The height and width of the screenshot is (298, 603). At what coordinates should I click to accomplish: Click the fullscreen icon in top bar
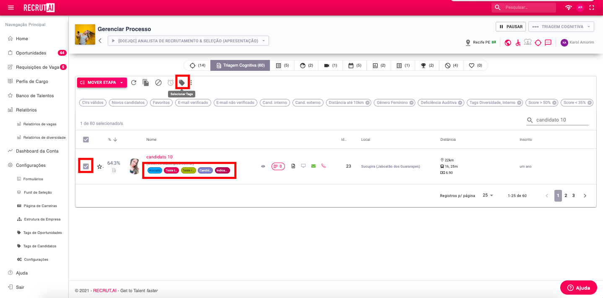592,8
